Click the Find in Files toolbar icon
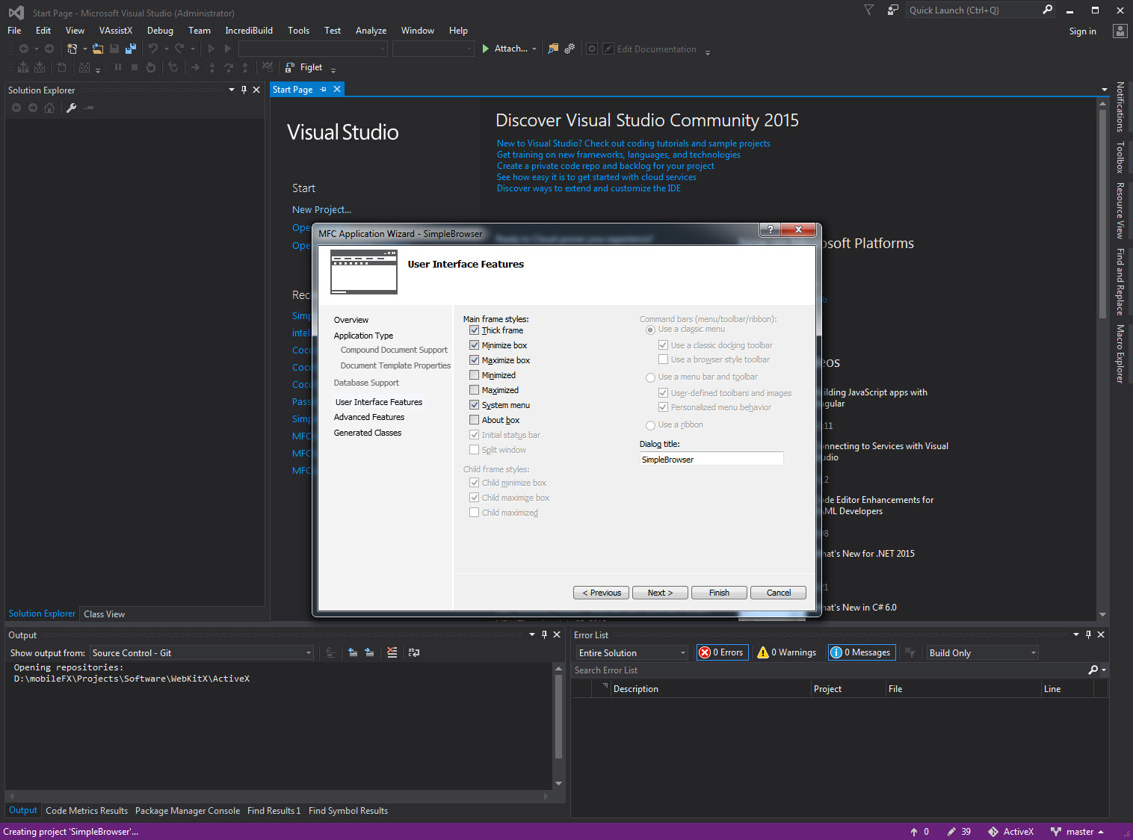Image resolution: width=1133 pixels, height=840 pixels. click(x=553, y=49)
